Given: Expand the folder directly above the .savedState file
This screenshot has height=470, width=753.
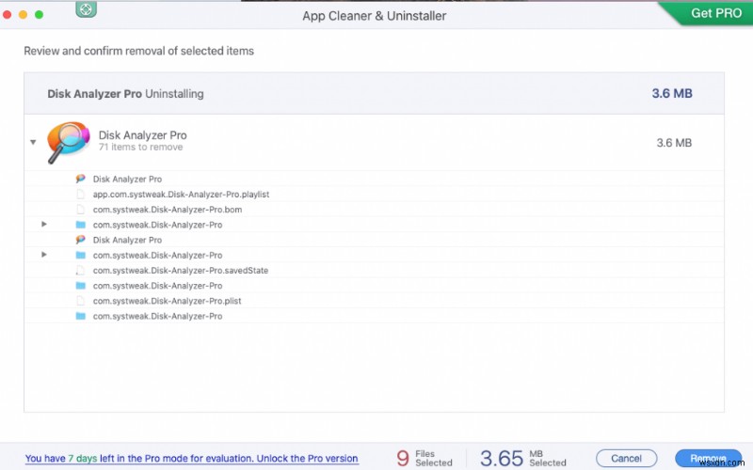Looking at the screenshot, I should (x=44, y=255).
